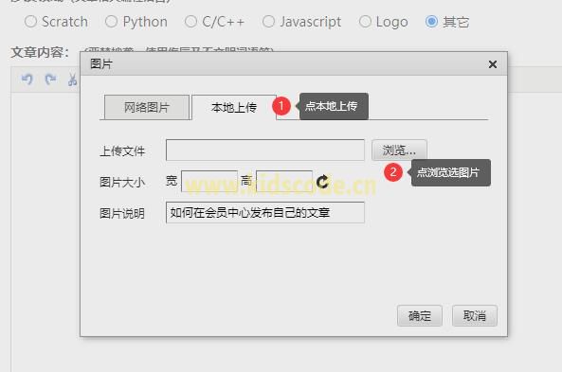Select the Scratch radio button
Screen dimensions: 562x372
click(x=30, y=22)
